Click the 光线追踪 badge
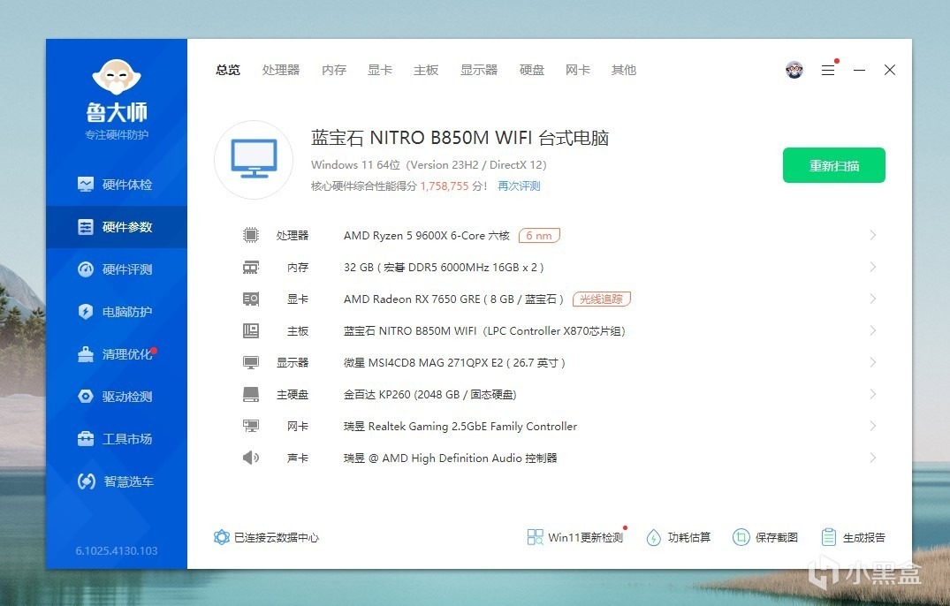The image size is (950, 606). pyautogui.click(x=602, y=299)
